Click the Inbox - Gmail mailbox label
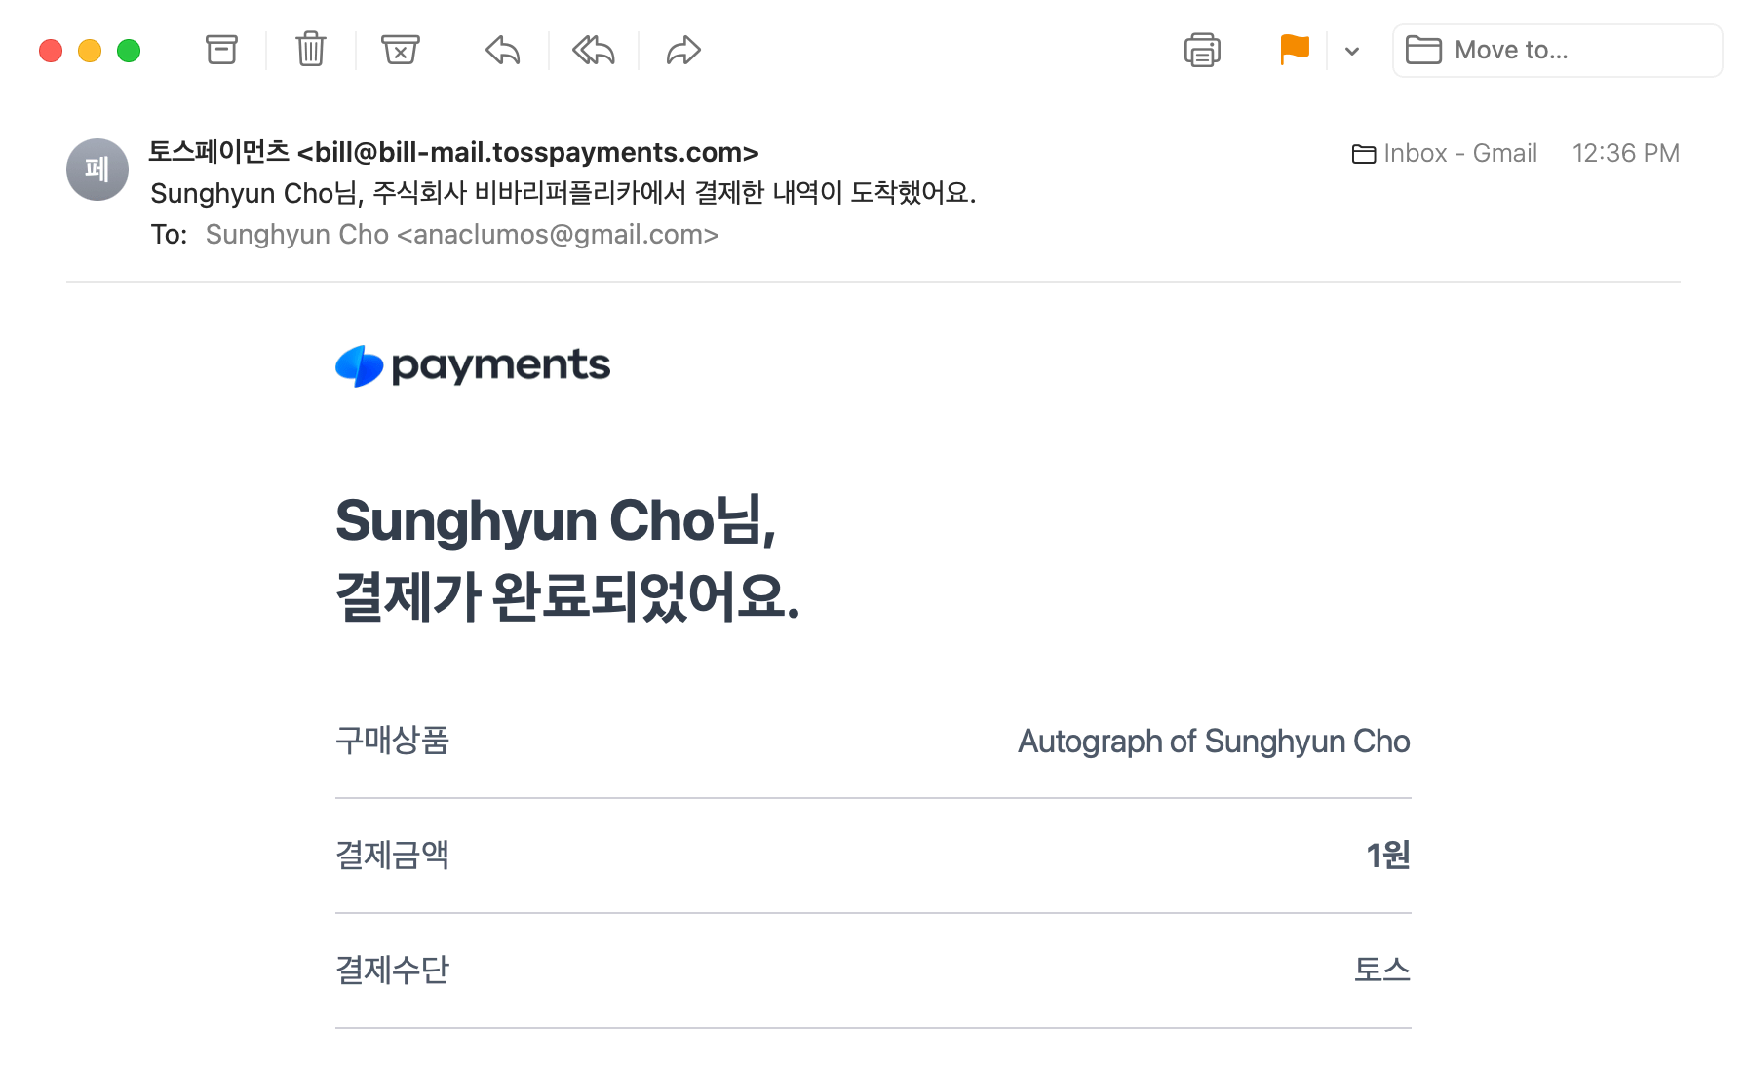 1445,154
